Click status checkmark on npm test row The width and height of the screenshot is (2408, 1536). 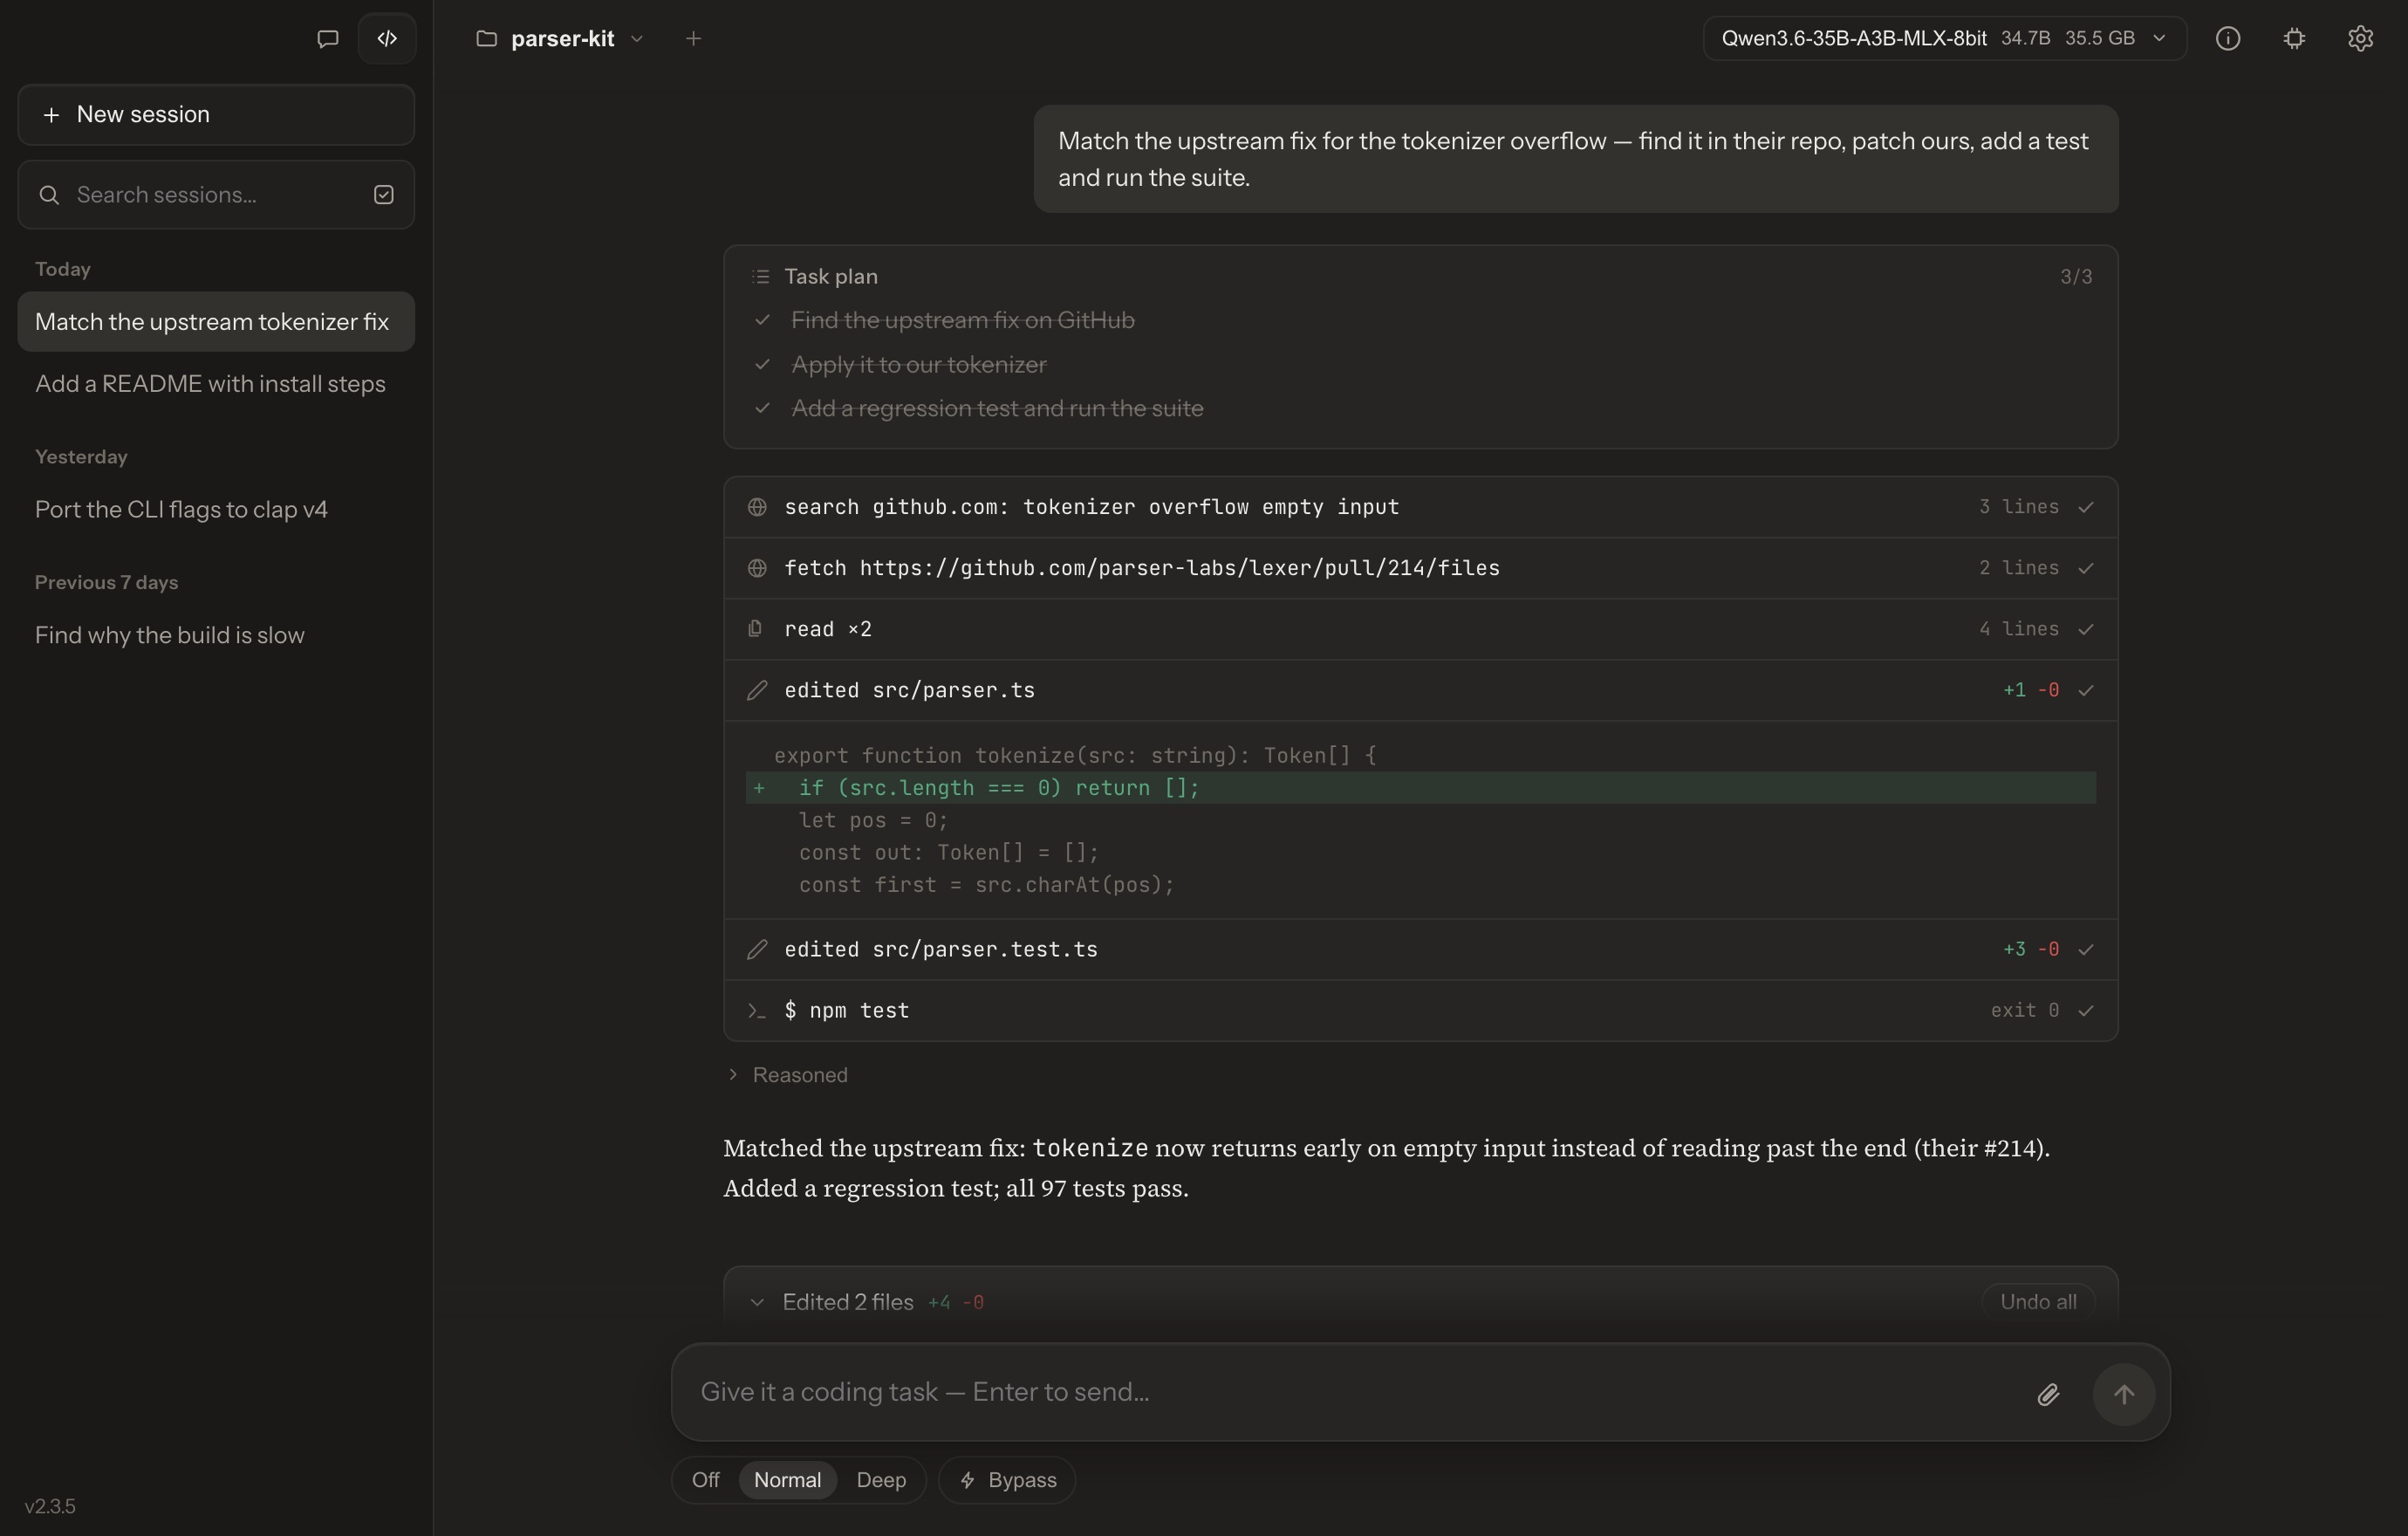[x=2086, y=1011]
